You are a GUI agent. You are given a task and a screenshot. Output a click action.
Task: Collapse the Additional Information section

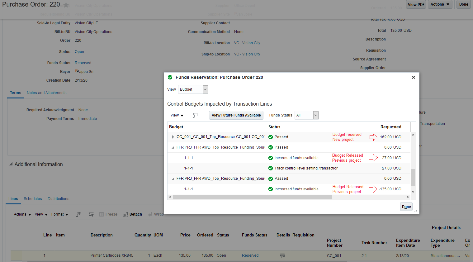pos(11,164)
